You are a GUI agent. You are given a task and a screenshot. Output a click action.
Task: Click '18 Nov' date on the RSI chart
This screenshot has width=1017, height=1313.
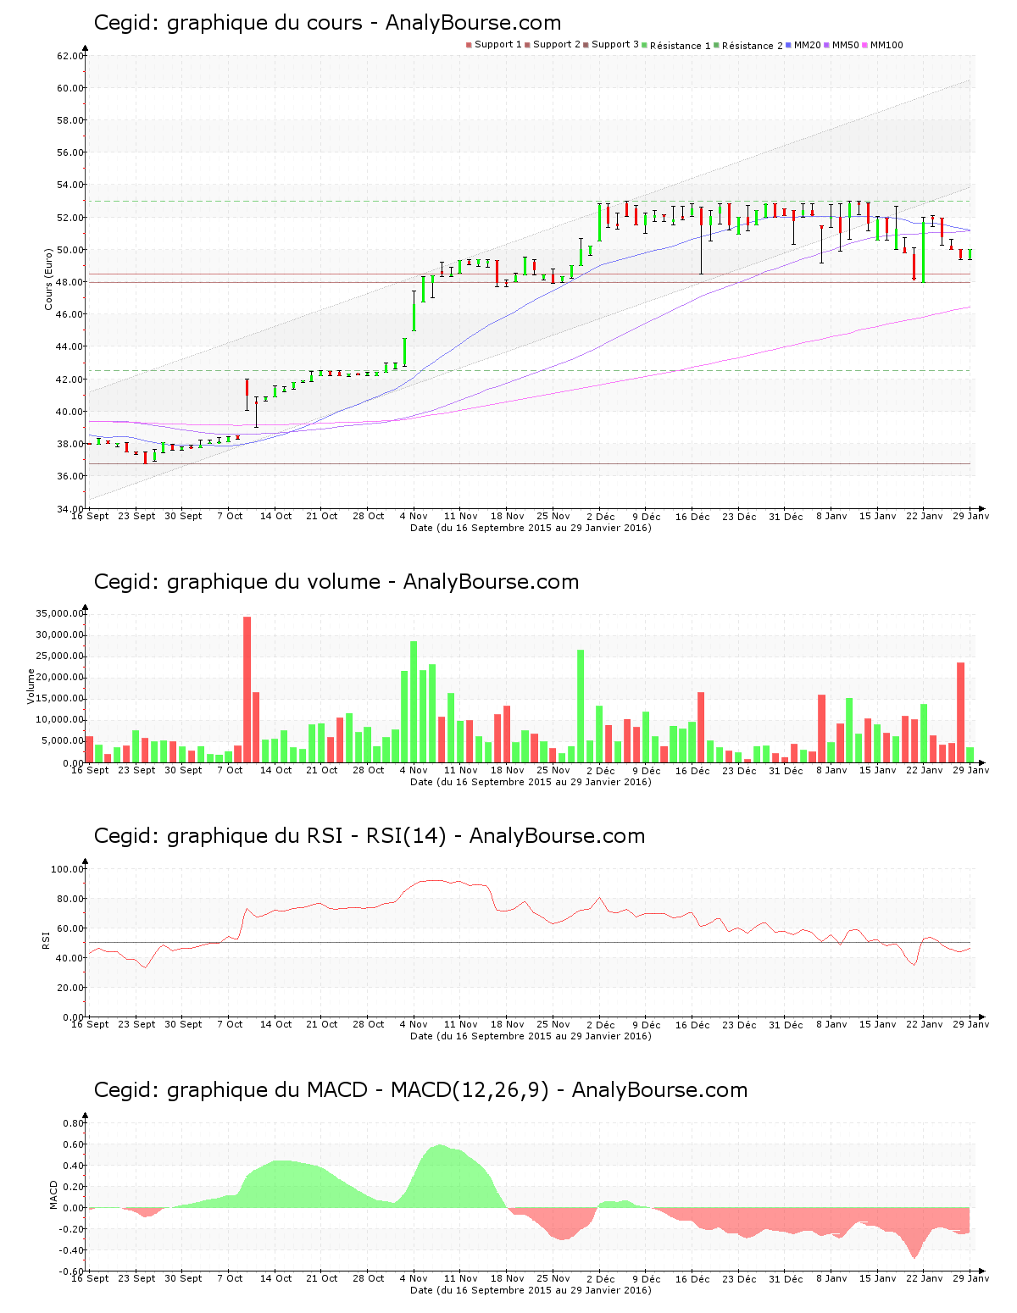click(x=508, y=1024)
